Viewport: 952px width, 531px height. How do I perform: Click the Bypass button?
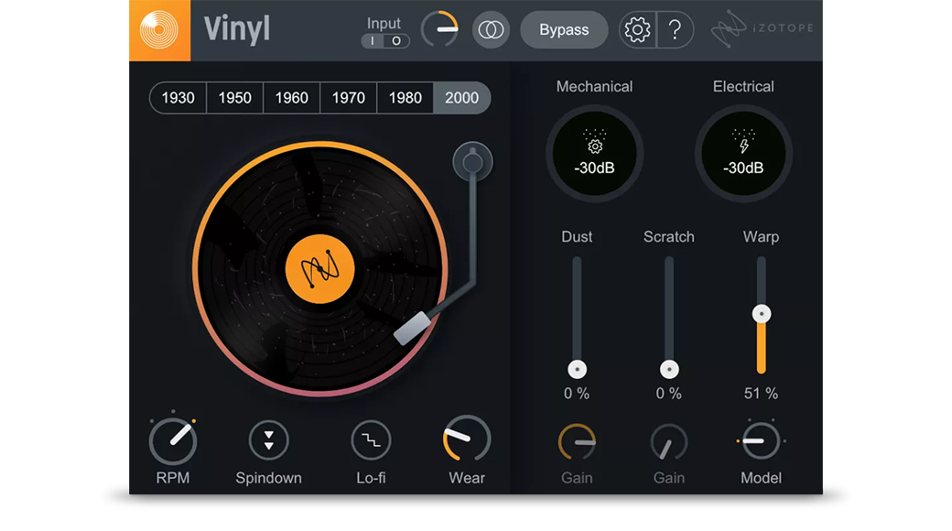point(564,30)
